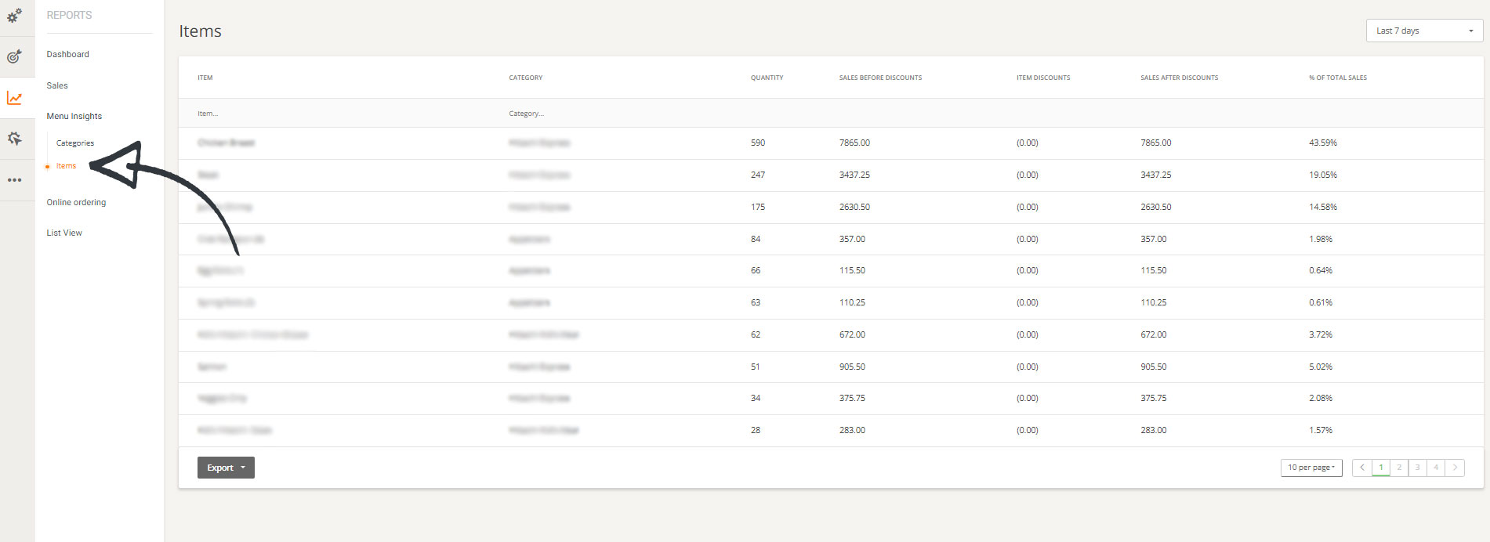Screen dimensions: 1490x542
Task: Open the Online ordering report
Action: coord(76,202)
